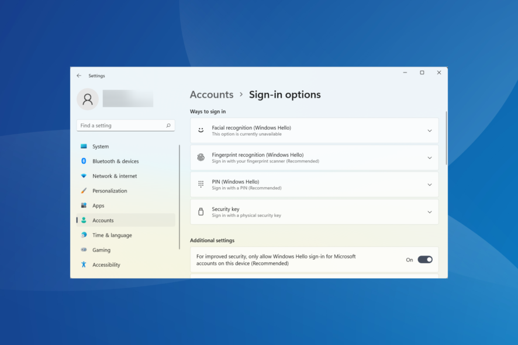Click the System monitor icon in sidebar
This screenshot has height=345, width=518.
[84, 146]
